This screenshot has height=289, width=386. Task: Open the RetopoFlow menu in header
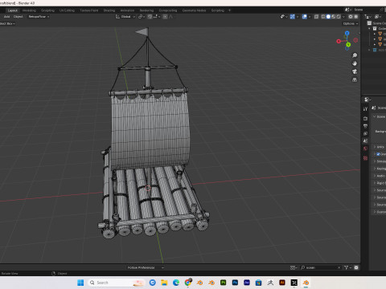pos(39,17)
